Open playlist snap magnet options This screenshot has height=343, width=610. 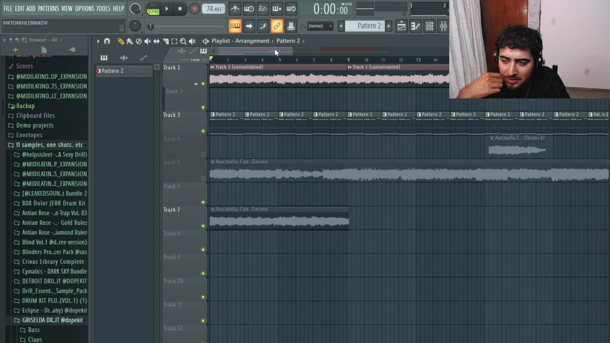coord(107,41)
